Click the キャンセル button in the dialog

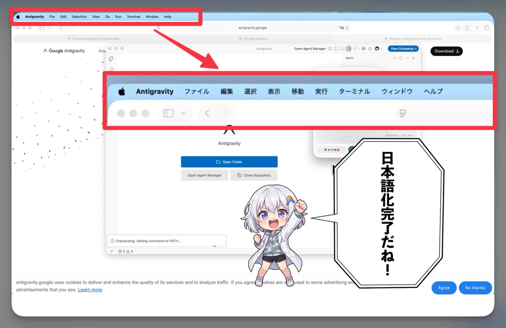coord(331,150)
